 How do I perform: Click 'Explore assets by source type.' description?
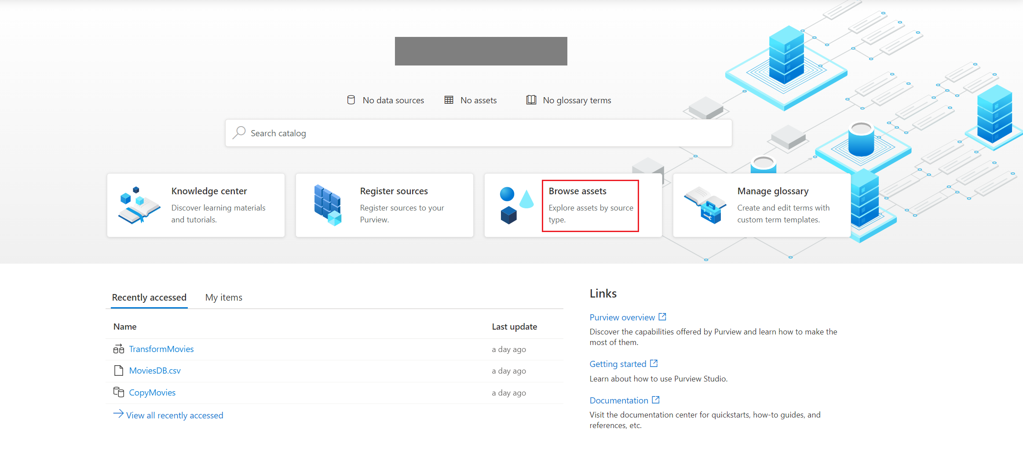591,214
